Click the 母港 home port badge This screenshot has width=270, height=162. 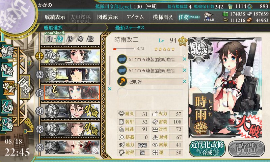click(x=25, y=87)
